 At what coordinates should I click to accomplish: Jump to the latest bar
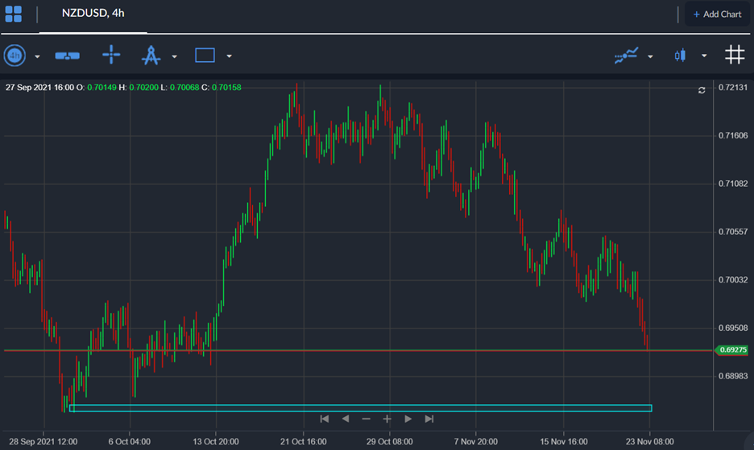click(429, 419)
